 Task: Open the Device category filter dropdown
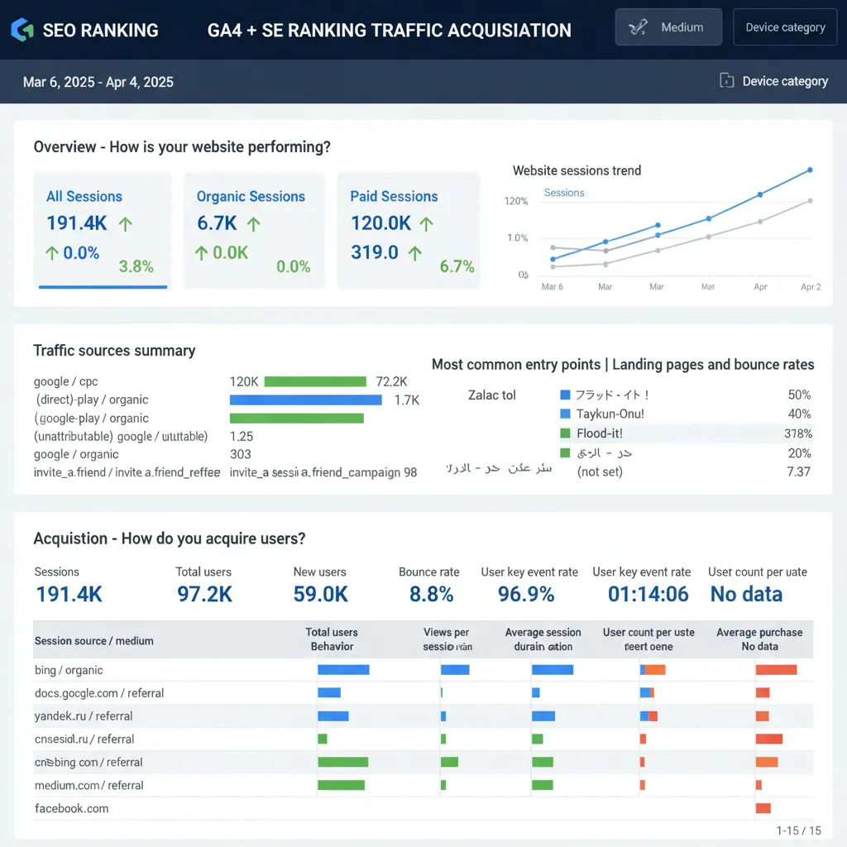pyautogui.click(x=784, y=26)
